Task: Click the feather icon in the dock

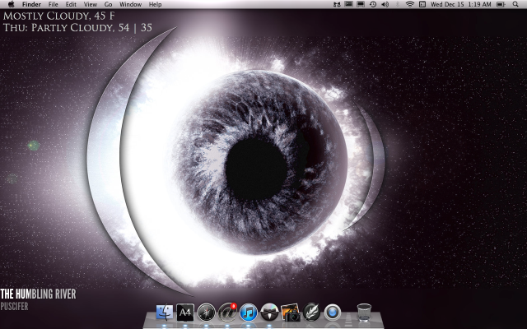Action: (312, 313)
